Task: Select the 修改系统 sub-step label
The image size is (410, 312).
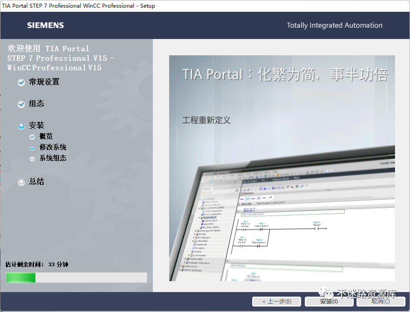Action: click(53, 147)
